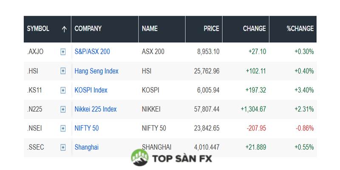Expand the .KS11 row plus icon
This screenshot has height=170, width=340.
63,90
